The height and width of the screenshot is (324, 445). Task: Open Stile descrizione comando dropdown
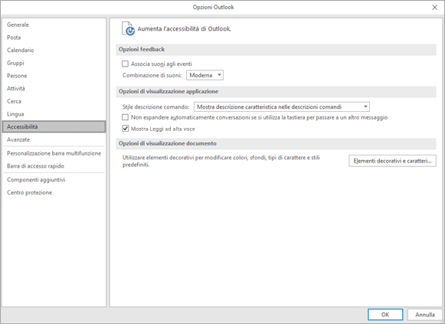click(282, 107)
